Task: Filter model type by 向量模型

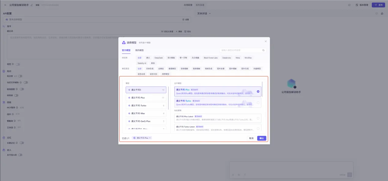Action: tap(257, 69)
